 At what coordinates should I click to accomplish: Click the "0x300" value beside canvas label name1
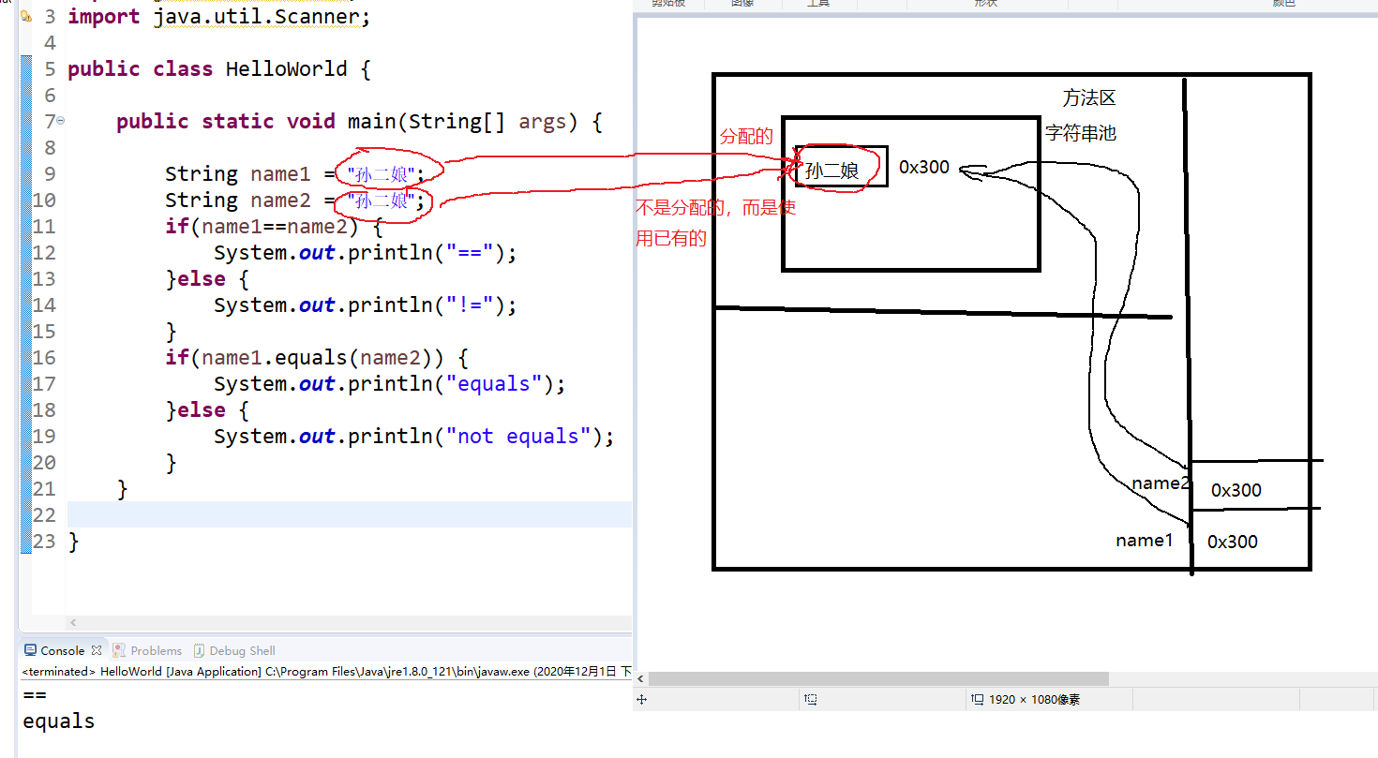1233,542
